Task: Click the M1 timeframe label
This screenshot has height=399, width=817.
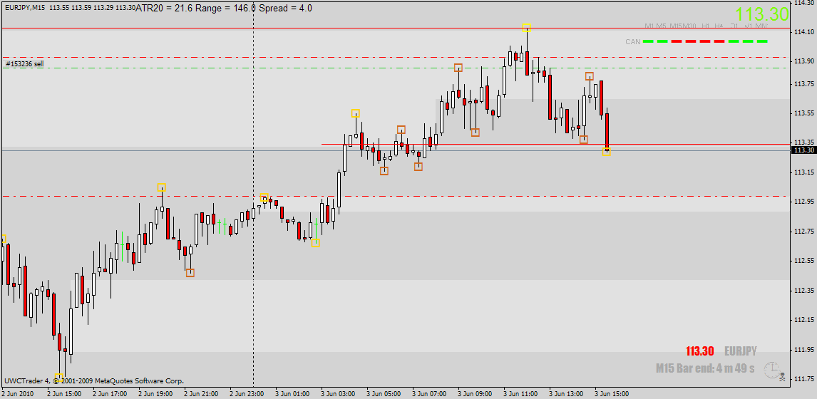Action: (x=649, y=26)
